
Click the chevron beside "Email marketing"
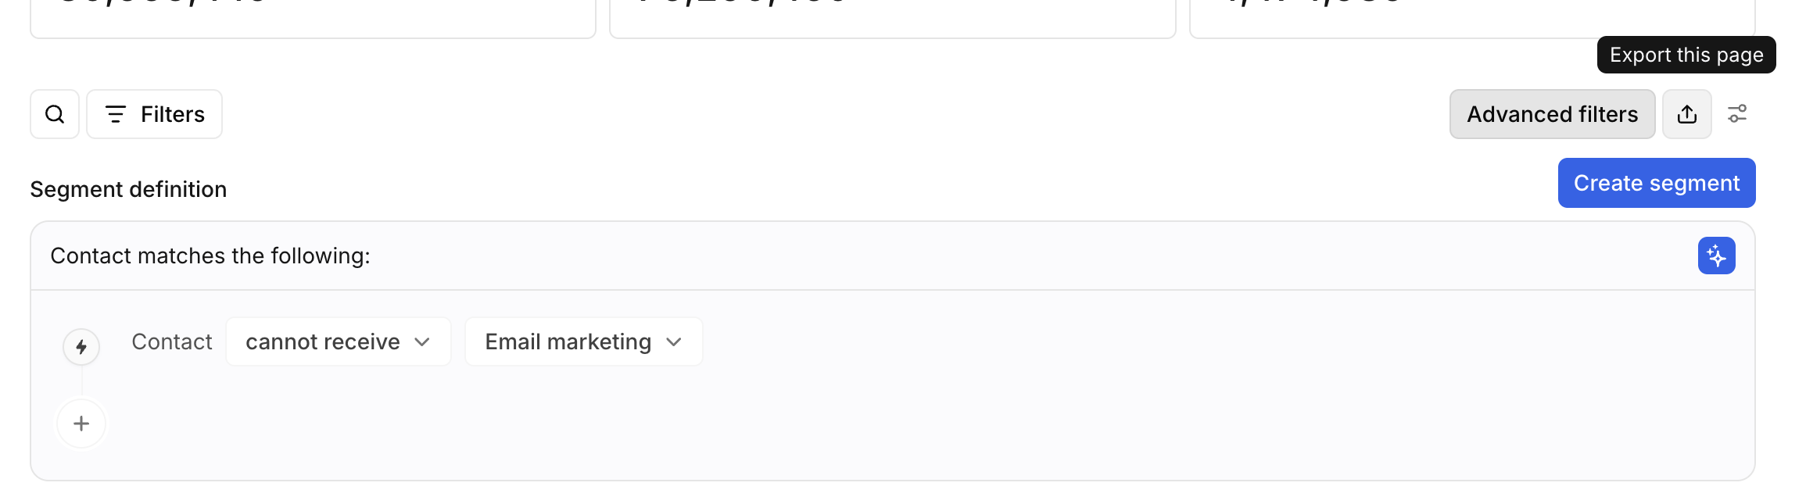coord(674,341)
